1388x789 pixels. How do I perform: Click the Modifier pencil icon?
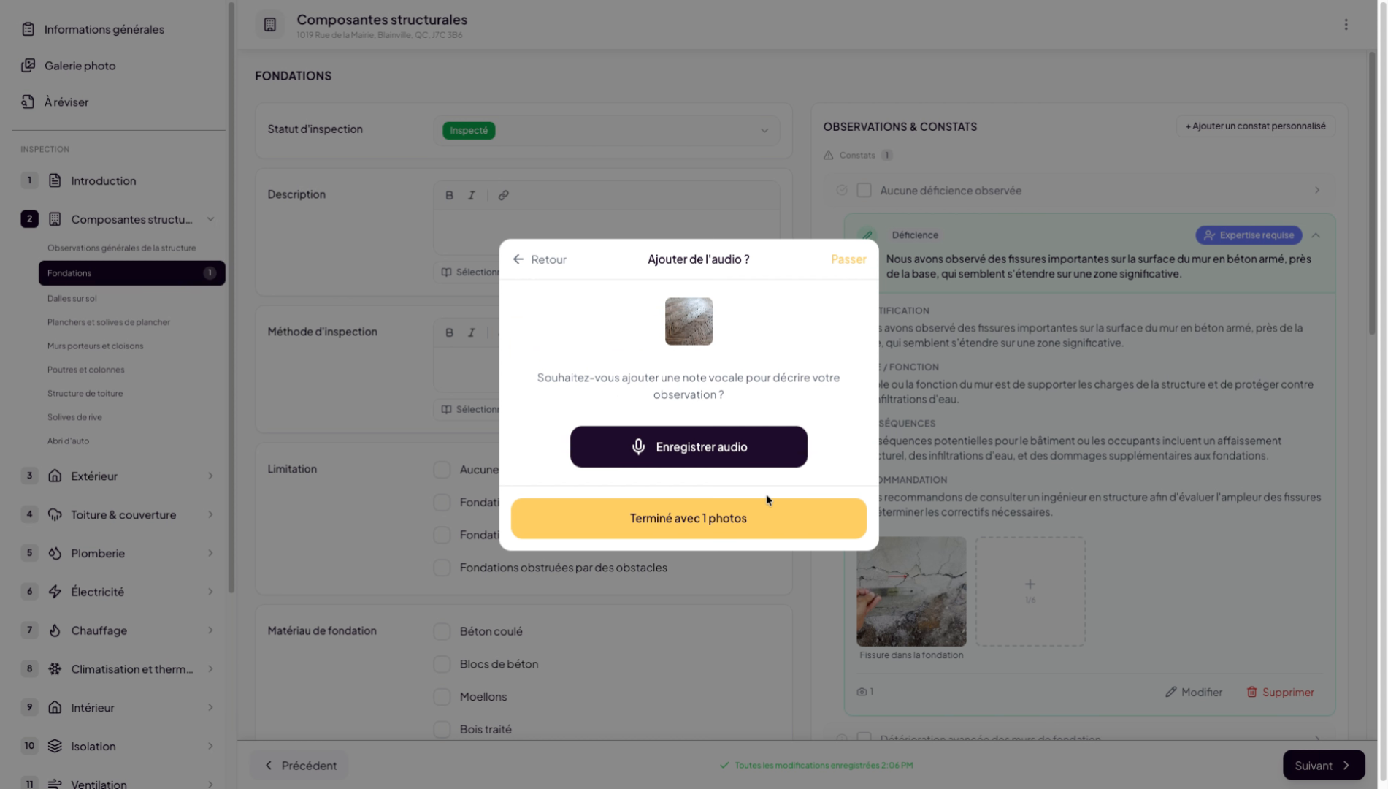pyautogui.click(x=1171, y=692)
